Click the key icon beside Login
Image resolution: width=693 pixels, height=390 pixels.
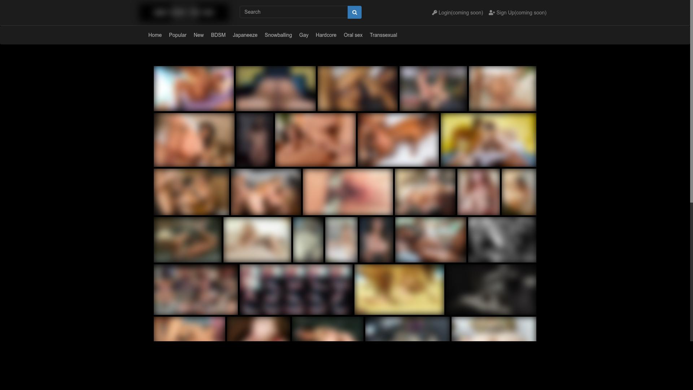pyautogui.click(x=435, y=13)
